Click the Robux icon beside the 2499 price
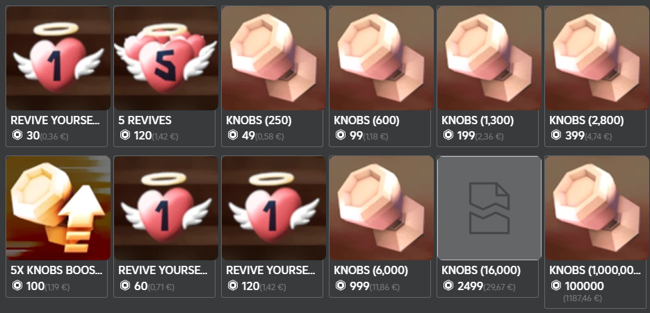Viewport: 650px width, 313px height. click(x=448, y=285)
